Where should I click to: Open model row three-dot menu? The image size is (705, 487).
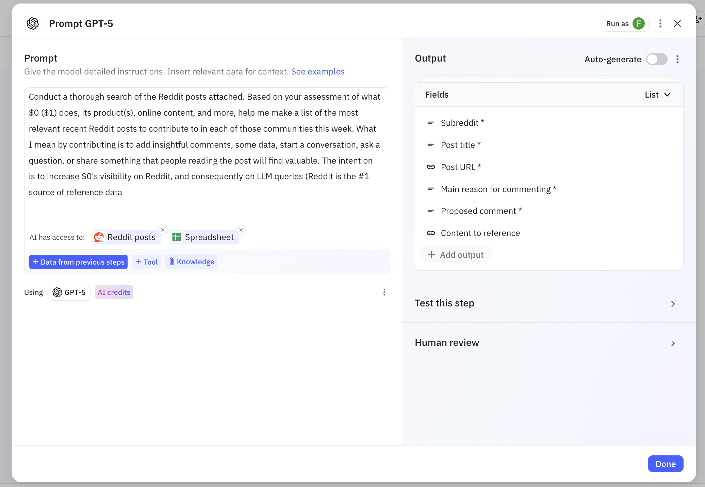(x=384, y=292)
